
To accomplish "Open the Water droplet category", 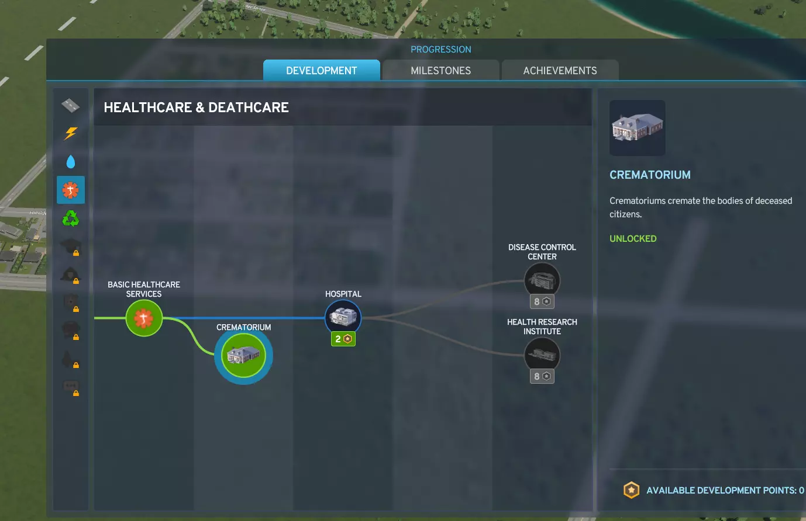I will pyautogui.click(x=70, y=162).
